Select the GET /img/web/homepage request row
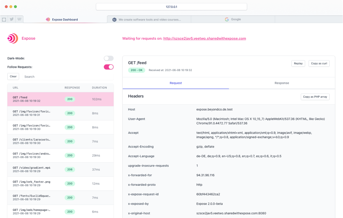Viewport: 343px width, 218px height. (x=60, y=212)
